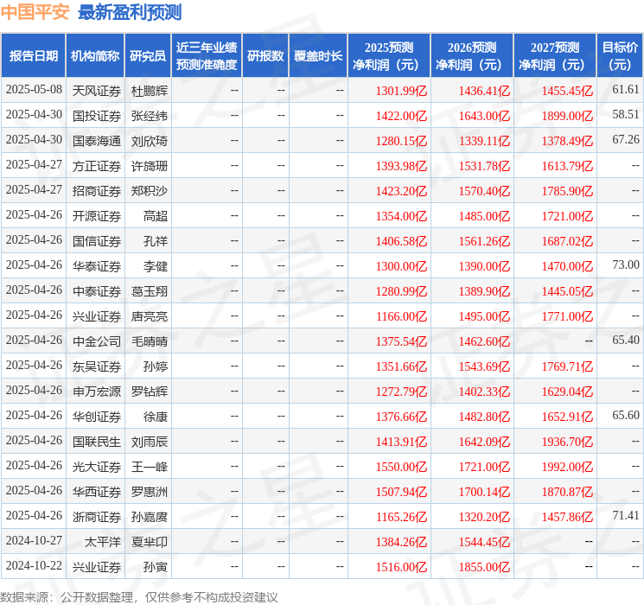The image size is (644, 605).
Task: Click the 2026预测净利润 column header
Action: tap(472, 56)
